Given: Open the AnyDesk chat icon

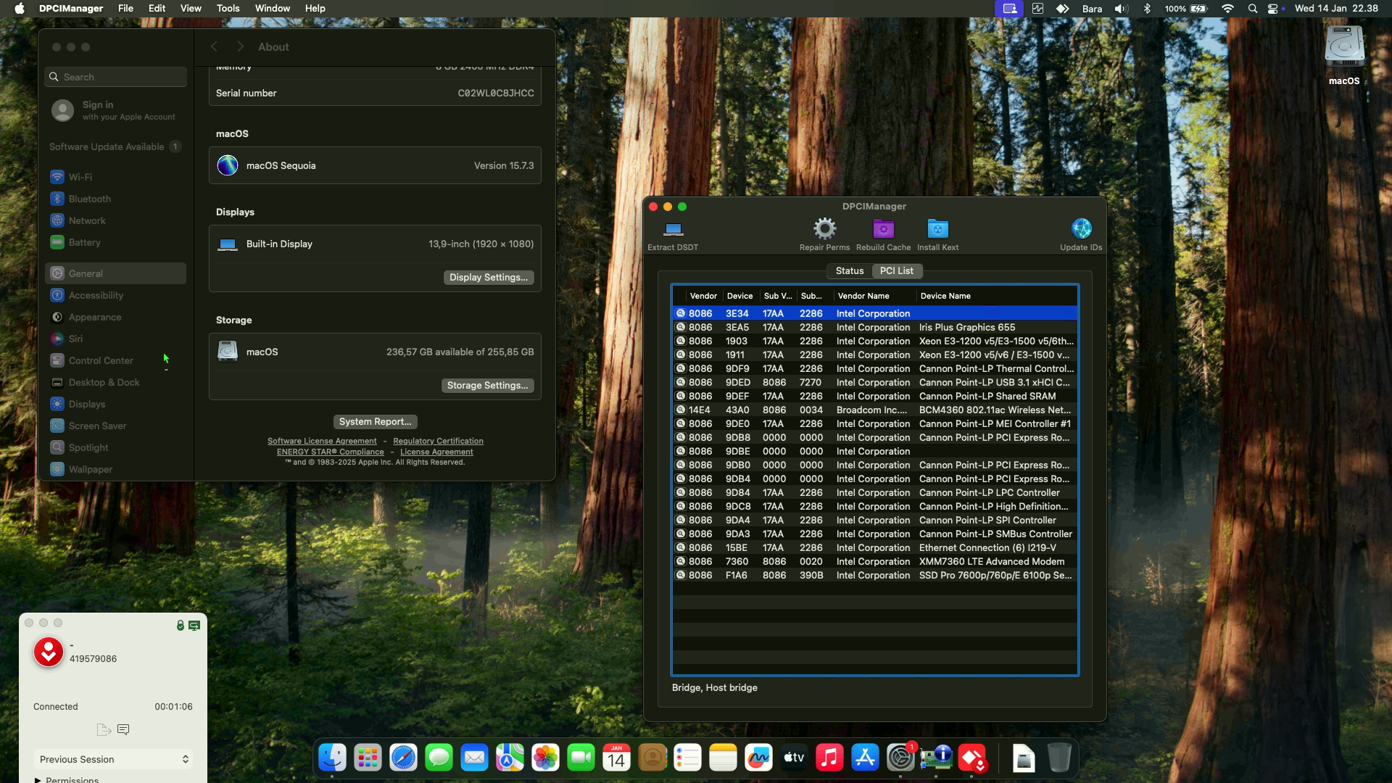Looking at the screenshot, I should coord(123,729).
